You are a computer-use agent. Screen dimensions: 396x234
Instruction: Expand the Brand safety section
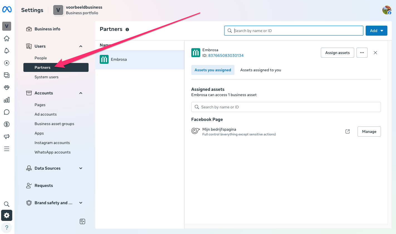point(81,203)
